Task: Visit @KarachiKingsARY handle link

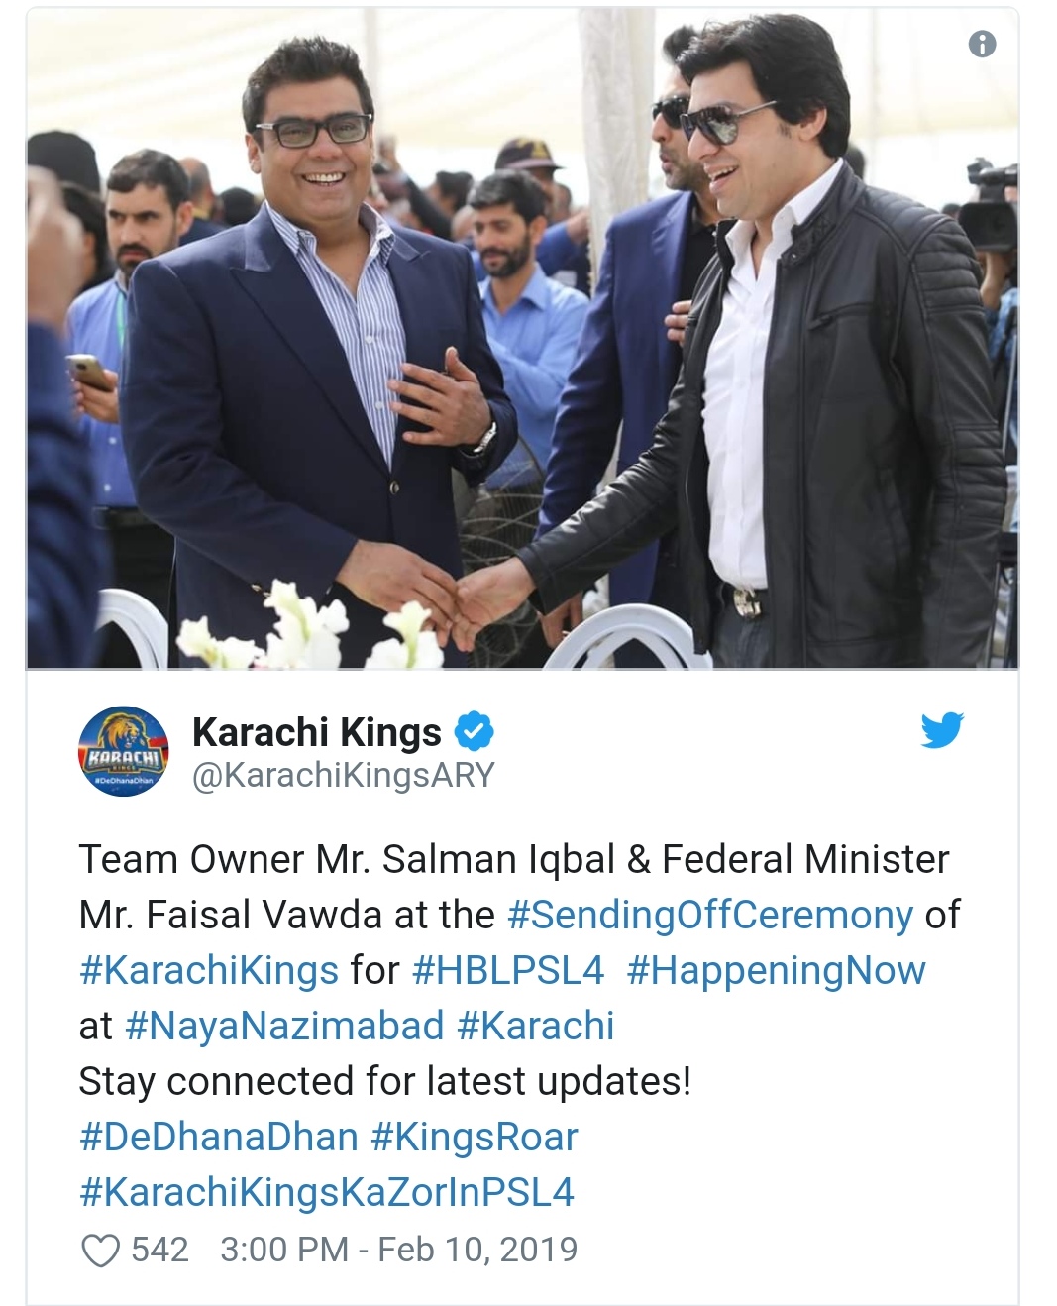Action: point(343,776)
